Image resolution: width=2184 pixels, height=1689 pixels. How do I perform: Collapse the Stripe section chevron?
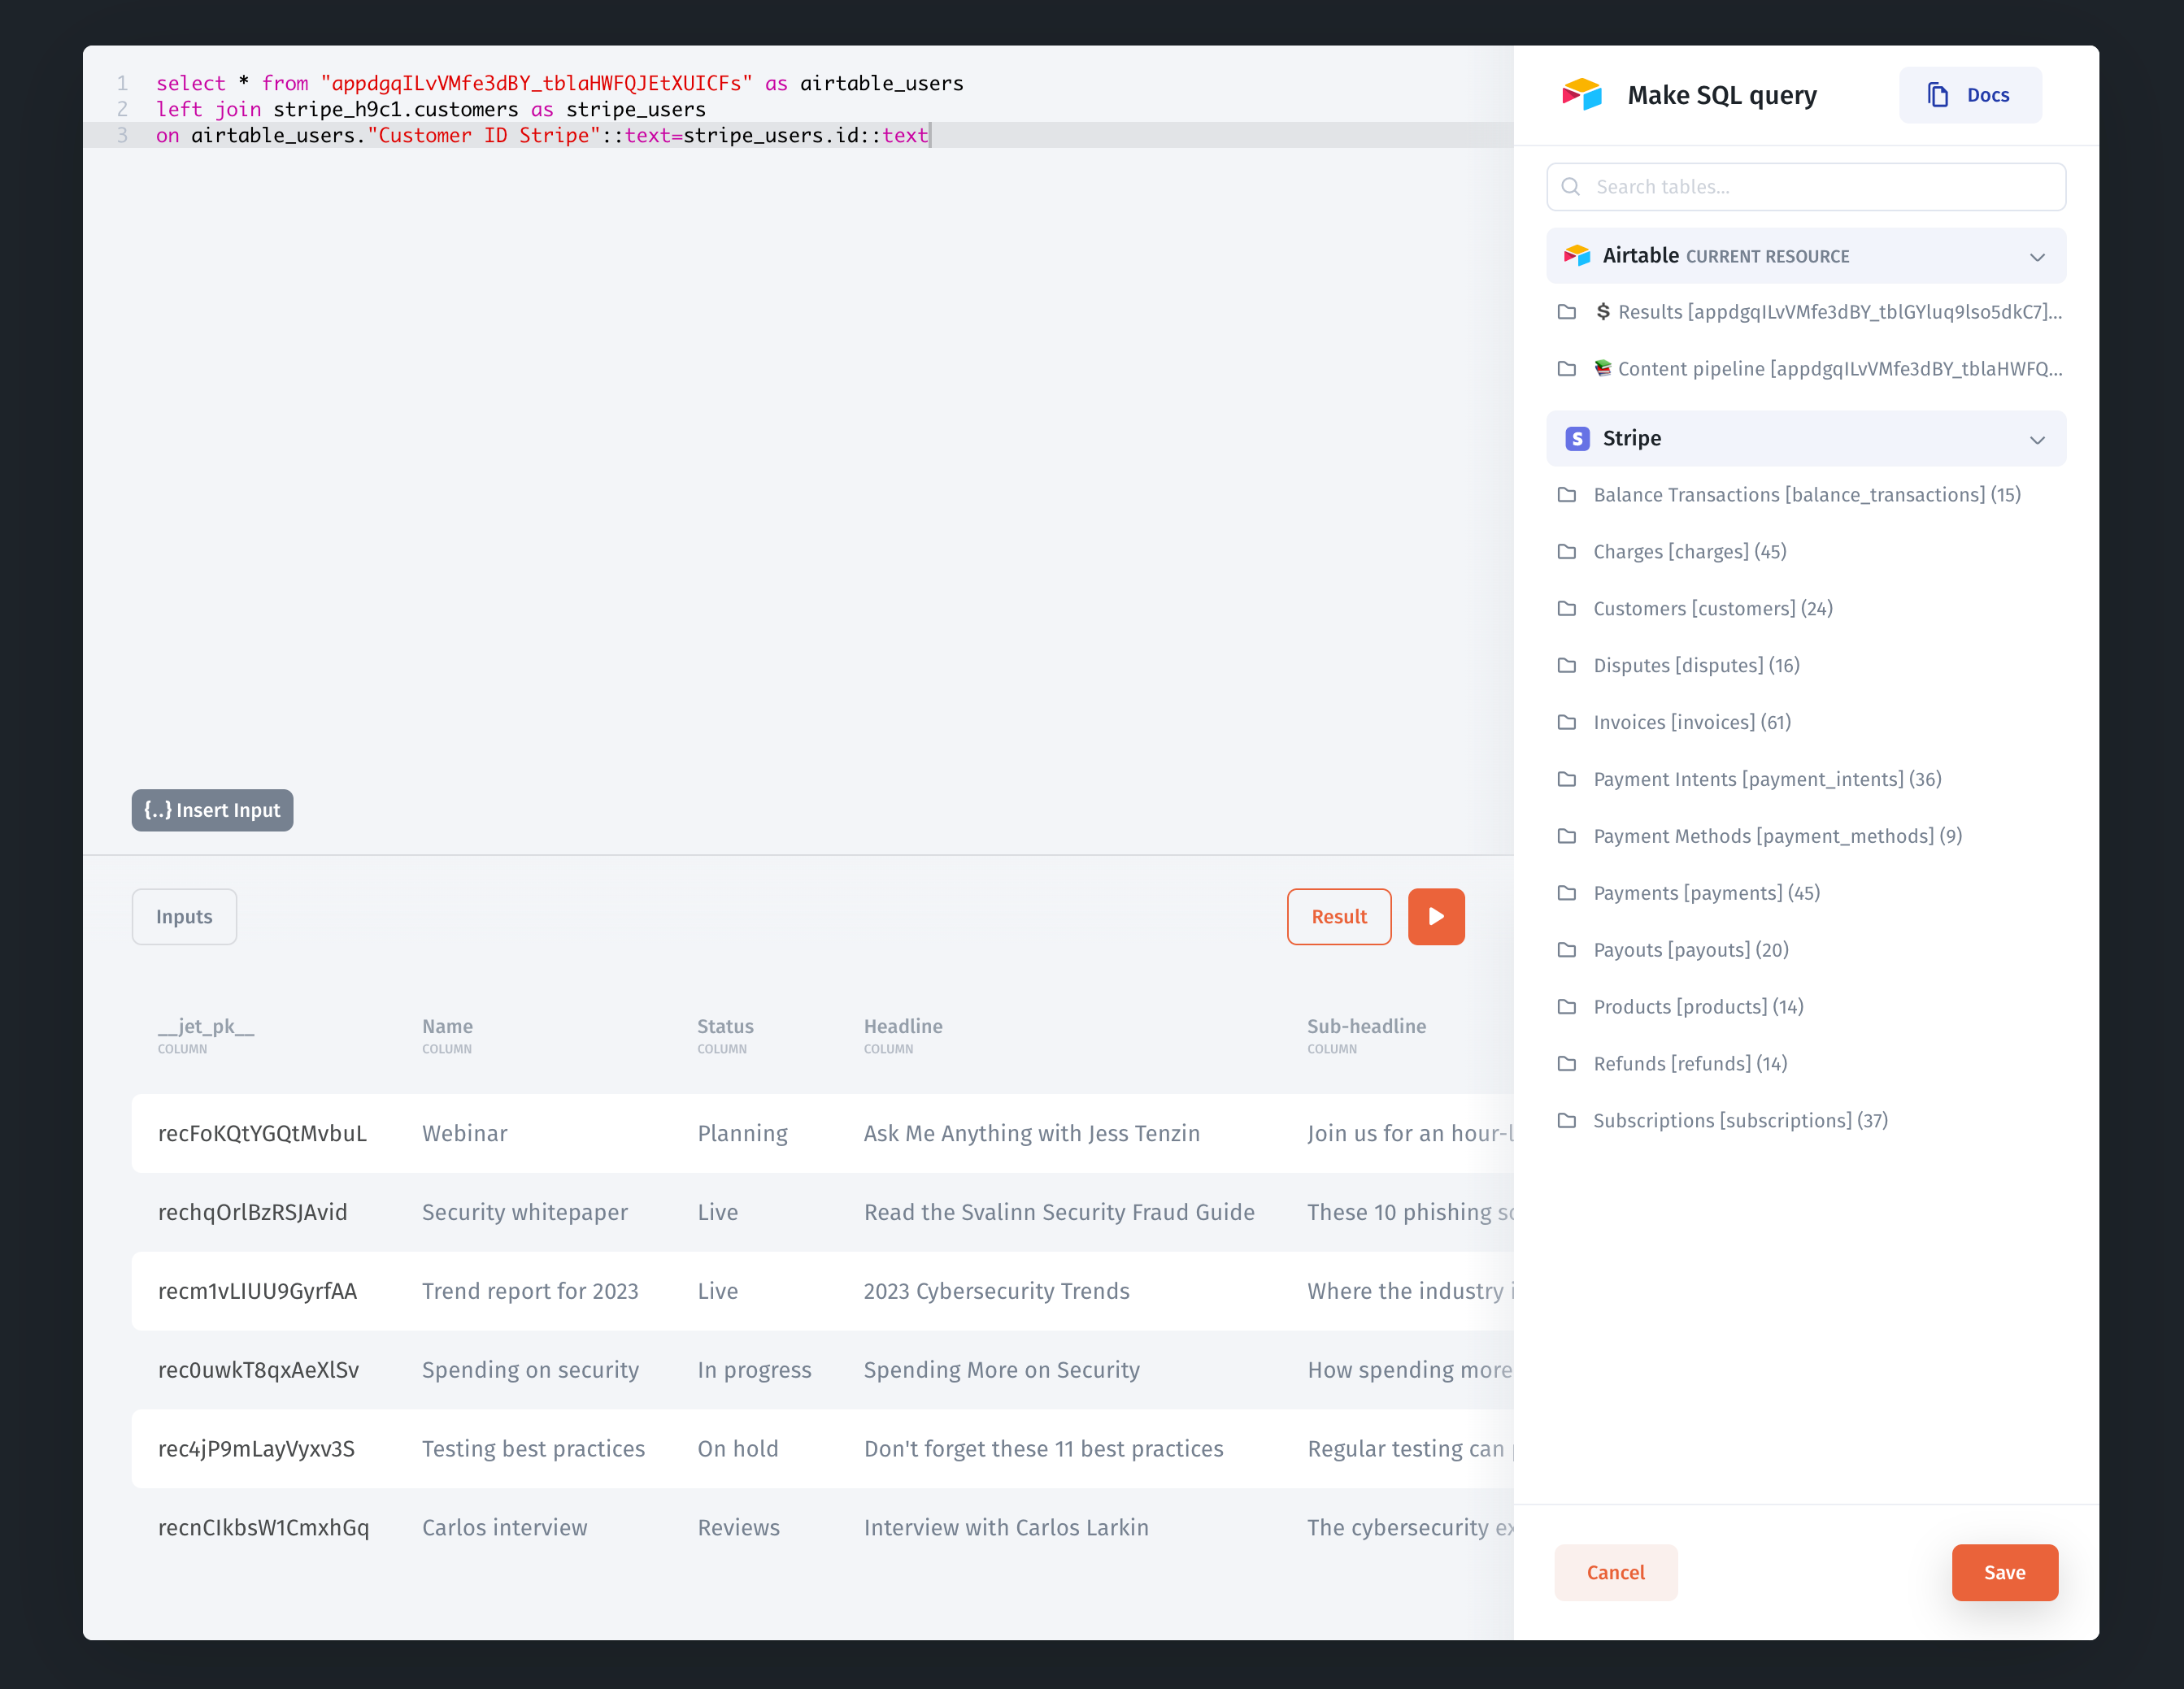[2037, 440]
